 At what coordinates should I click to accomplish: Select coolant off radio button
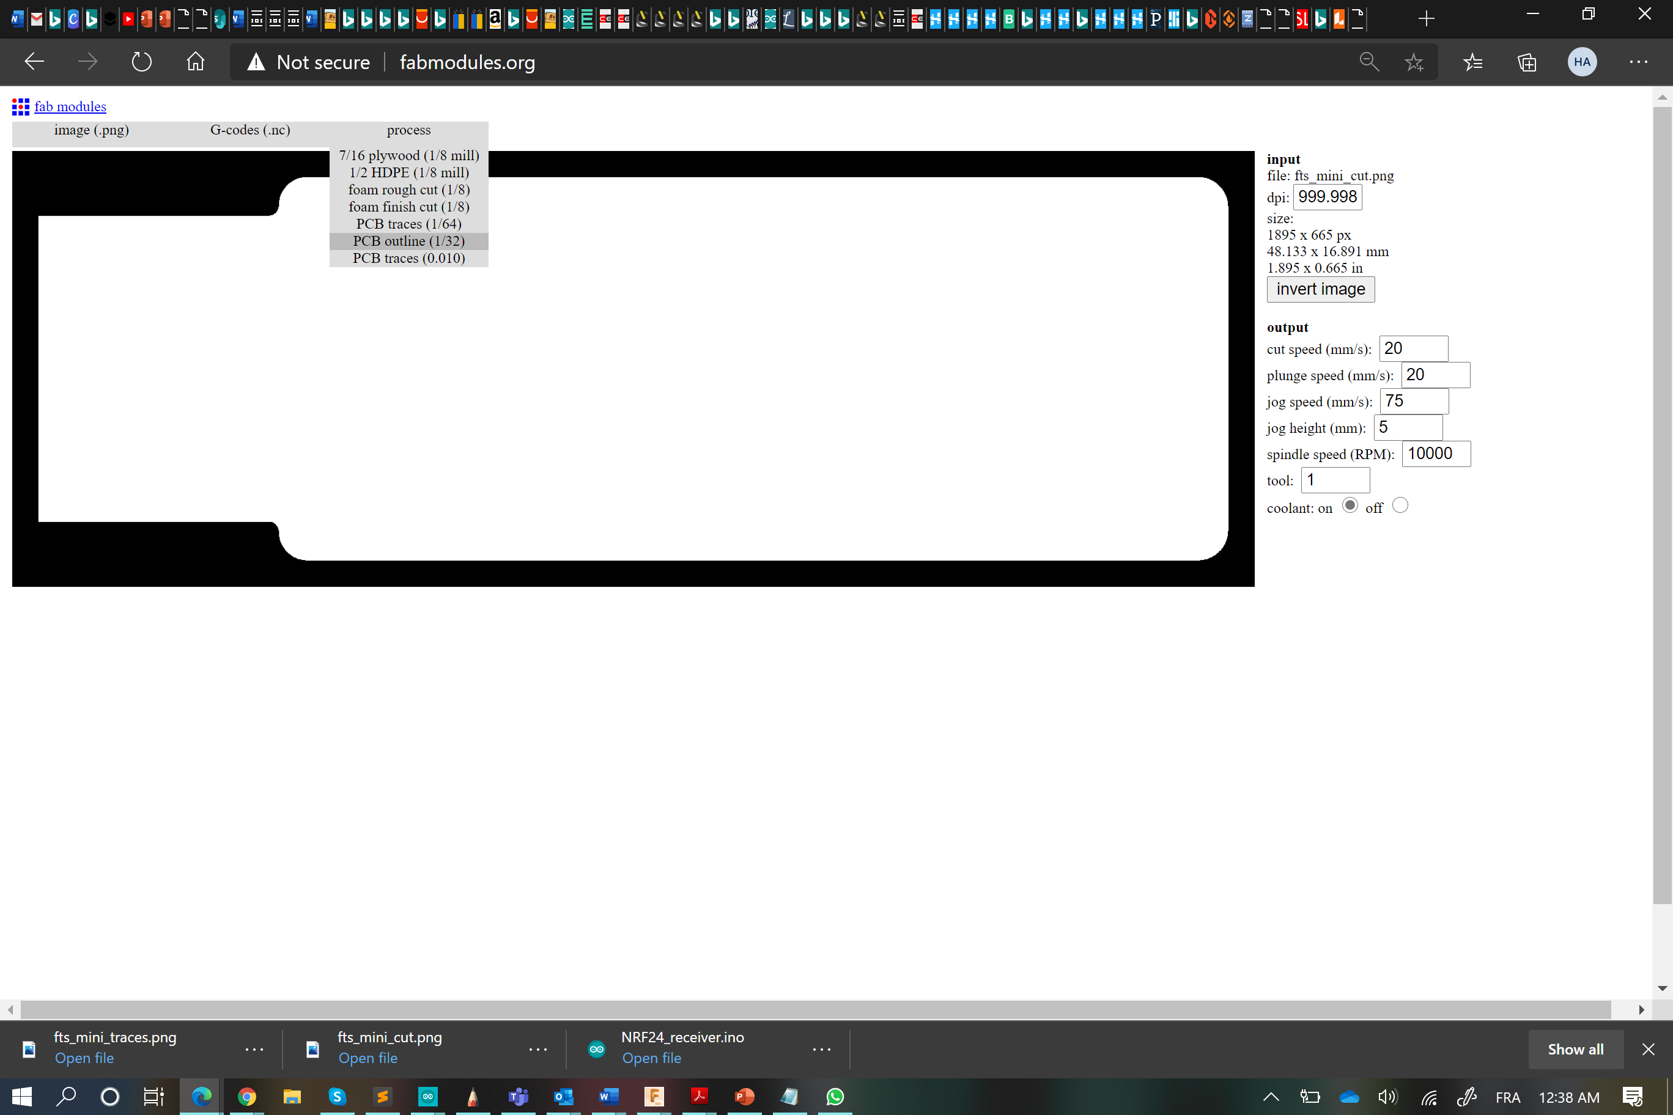(x=1399, y=506)
